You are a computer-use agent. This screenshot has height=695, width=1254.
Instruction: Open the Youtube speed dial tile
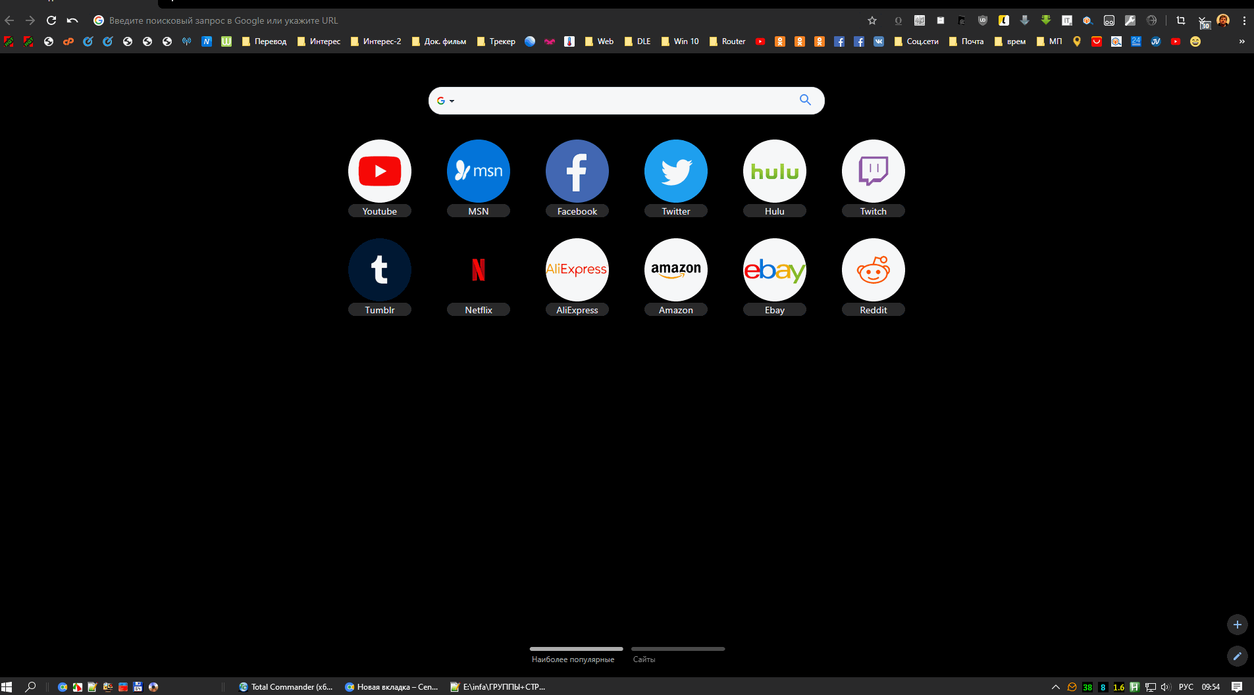[380, 171]
